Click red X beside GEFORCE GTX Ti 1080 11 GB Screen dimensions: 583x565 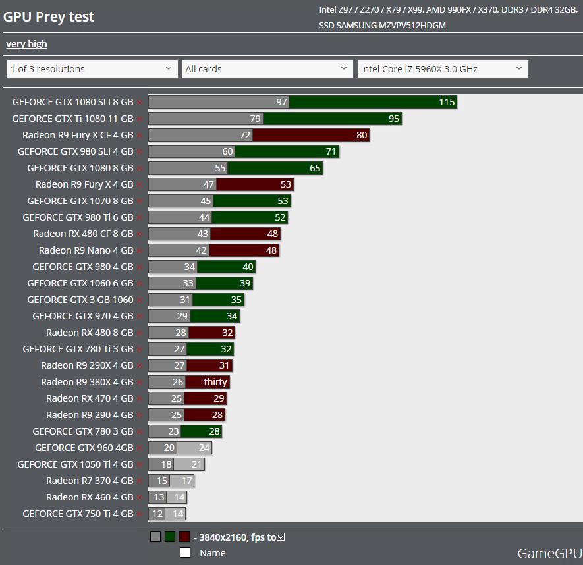[140, 119]
